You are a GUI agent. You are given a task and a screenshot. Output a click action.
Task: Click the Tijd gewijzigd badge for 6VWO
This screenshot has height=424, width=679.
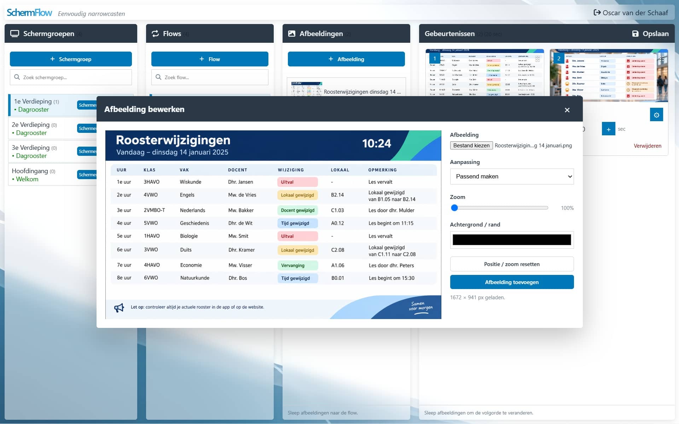(297, 278)
